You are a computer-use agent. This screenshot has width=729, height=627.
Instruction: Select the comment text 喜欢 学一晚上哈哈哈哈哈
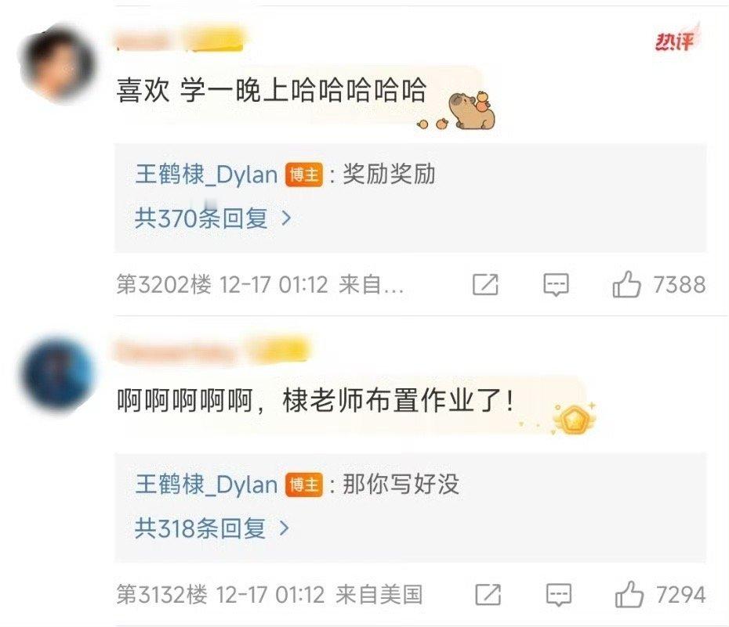pos(271,90)
